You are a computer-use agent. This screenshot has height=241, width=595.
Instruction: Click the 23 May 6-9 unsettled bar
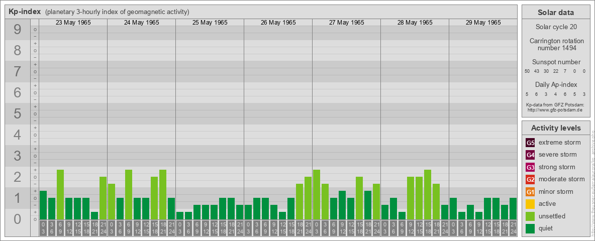(x=60, y=194)
